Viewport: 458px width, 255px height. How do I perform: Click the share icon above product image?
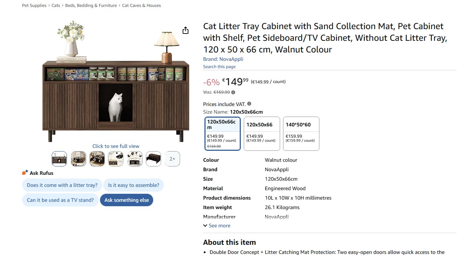click(186, 30)
